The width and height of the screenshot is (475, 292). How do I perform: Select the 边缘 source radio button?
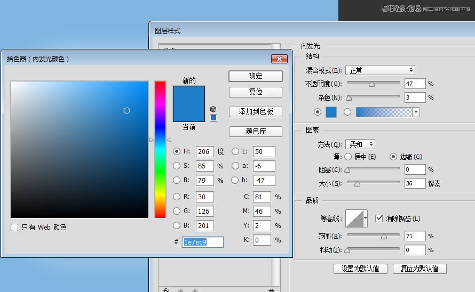click(x=393, y=157)
